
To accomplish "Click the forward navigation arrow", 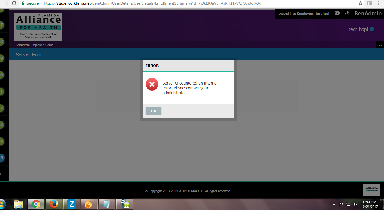I will [x=6, y=3].
